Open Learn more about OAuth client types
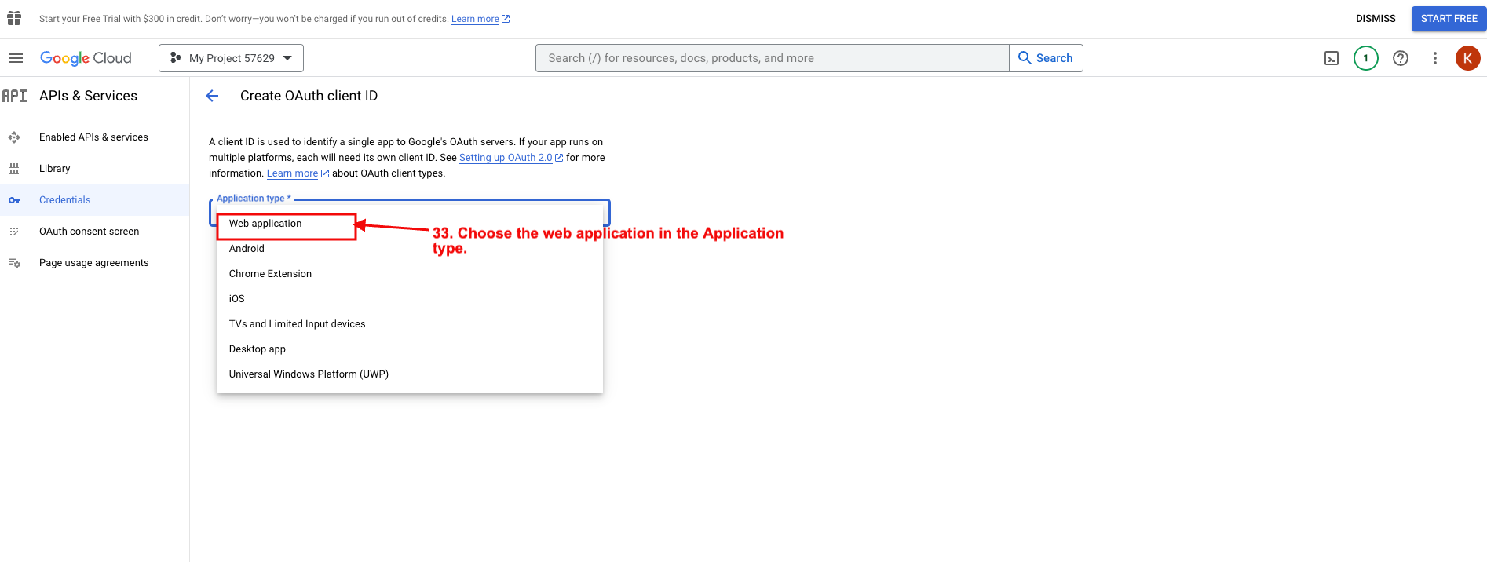This screenshot has width=1487, height=562. (297, 173)
